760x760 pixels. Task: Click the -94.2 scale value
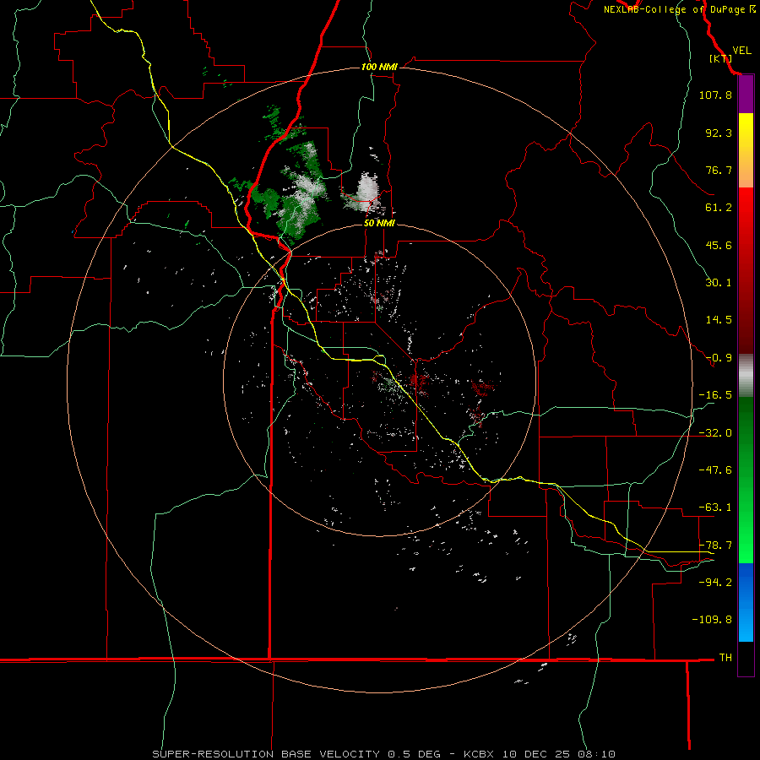[x=715, y=582]
